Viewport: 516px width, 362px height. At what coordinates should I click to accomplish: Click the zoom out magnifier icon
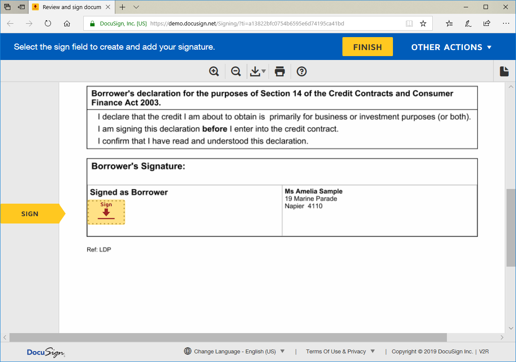point(236,72)
